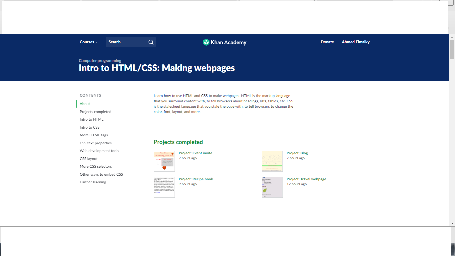Image resolution: width=455 pixels, height=256 pixels.
Task: Open the Event invite project thumbnail
Action: (164, 161)
